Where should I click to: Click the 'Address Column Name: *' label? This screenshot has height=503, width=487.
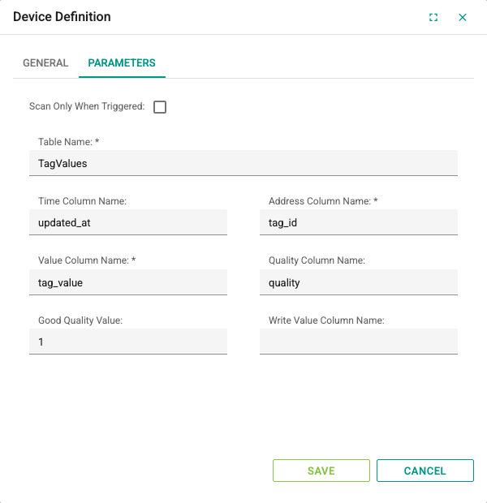[x=323, y=201]
